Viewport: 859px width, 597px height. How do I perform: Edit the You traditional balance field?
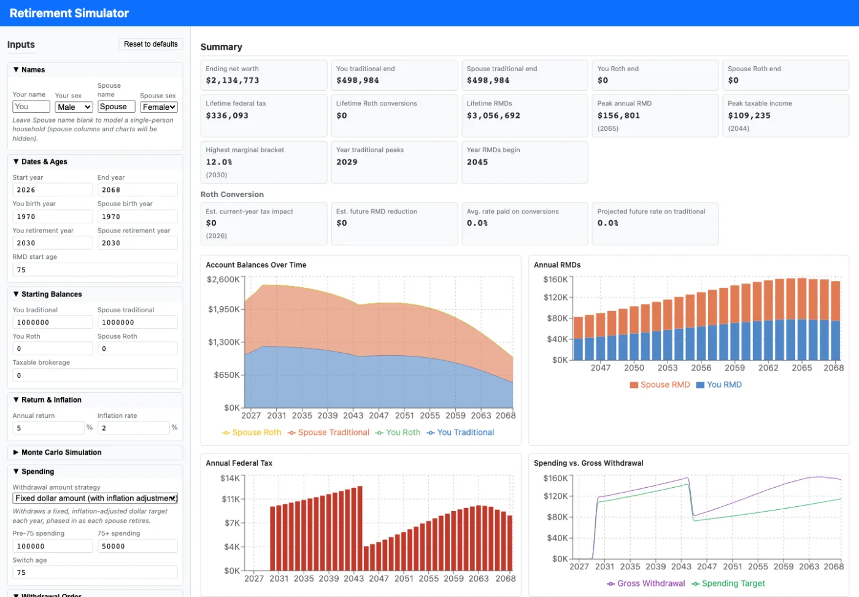pos(53,323)
